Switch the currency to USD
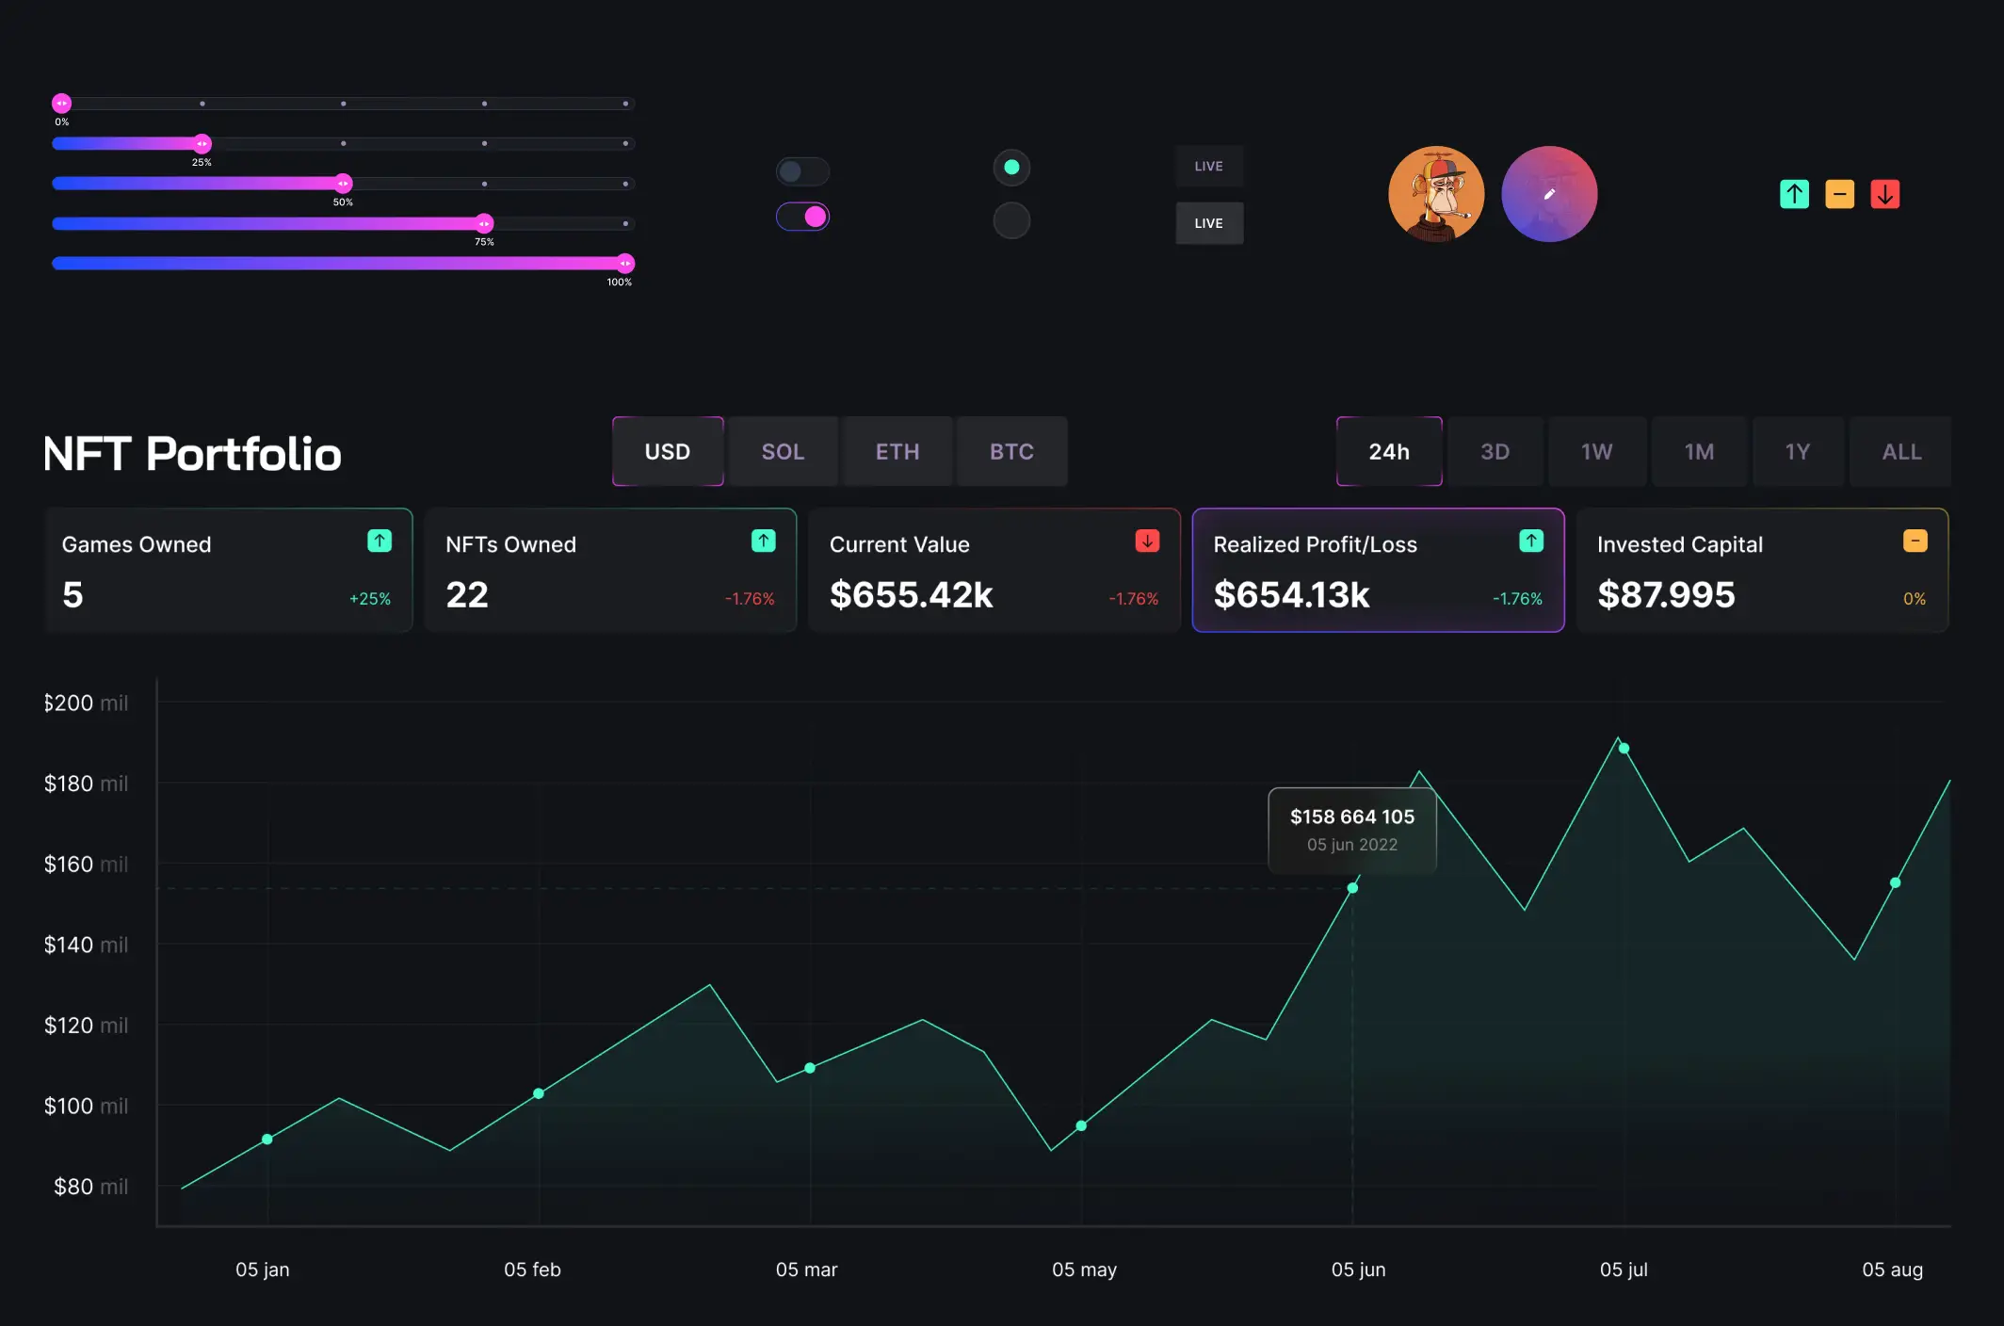 coord(668,451)
